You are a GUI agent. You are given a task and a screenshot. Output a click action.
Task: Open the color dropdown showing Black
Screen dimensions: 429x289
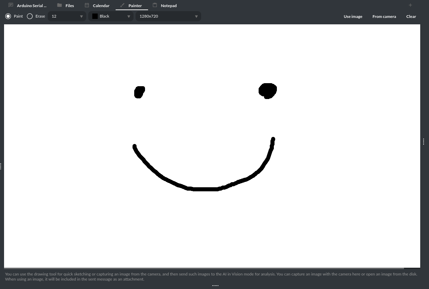pyautogui.click(x=111, y=16)
